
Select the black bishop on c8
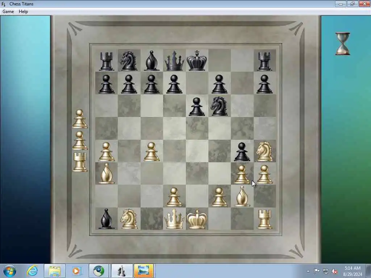coord(151,61)
